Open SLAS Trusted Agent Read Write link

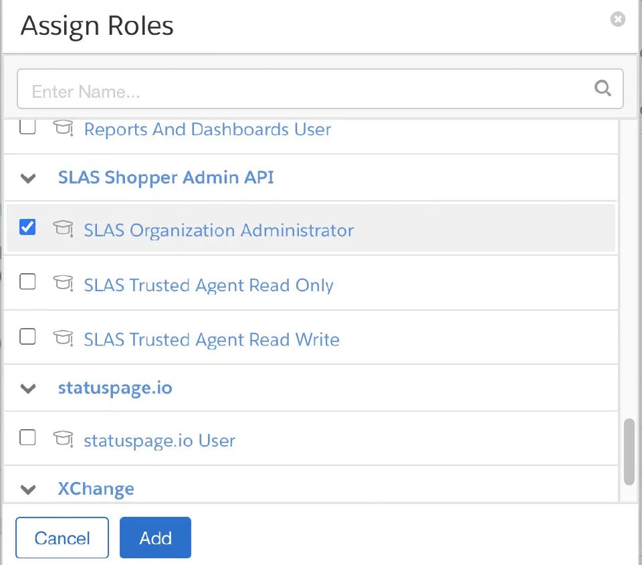(212, 339)
